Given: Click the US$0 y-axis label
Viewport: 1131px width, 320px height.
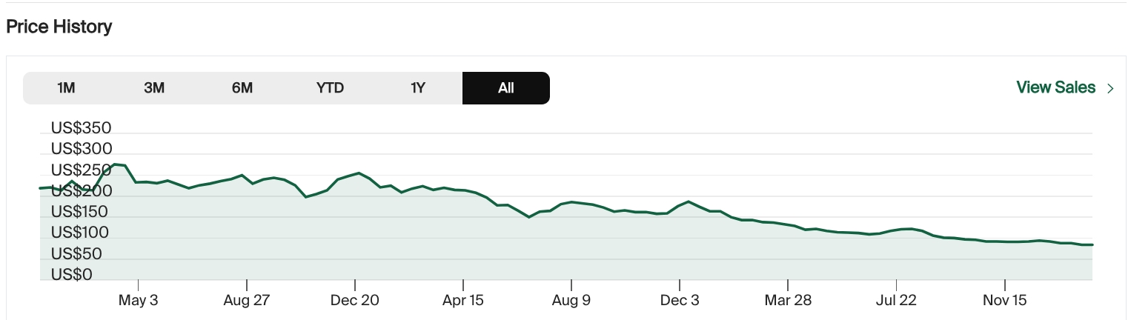Looking at the screenshot, I should tap(71, 275).
